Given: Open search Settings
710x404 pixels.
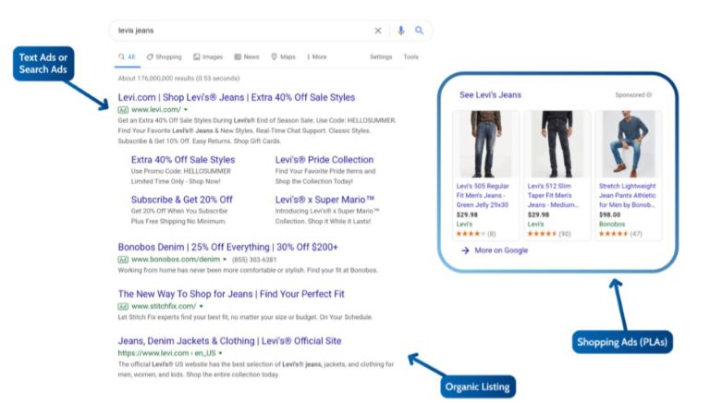Looking at the screenshot, I should [x=381, y=57].
